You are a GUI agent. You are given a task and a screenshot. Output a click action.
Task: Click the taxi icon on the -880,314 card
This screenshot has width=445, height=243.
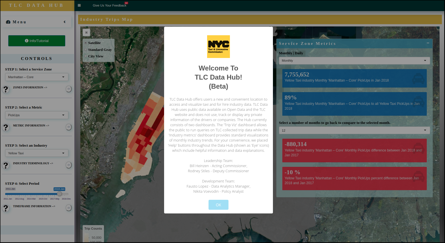point(418,149)
